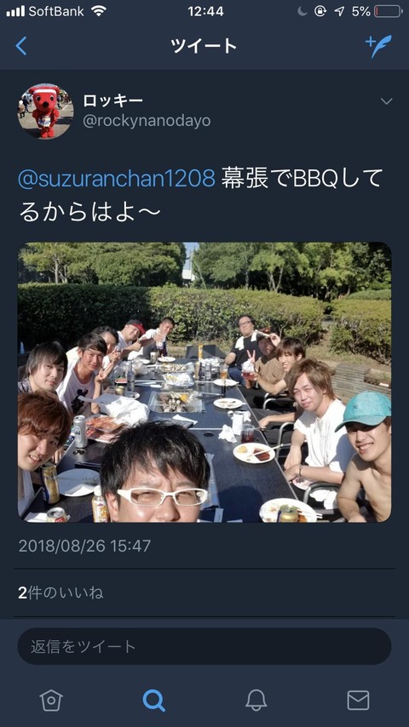Viewport: 409px width, 727px height.
Task: Tap the back arrow icon
Action: (21, 46)
